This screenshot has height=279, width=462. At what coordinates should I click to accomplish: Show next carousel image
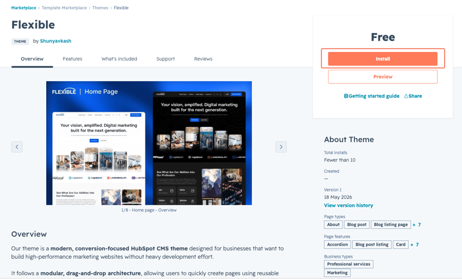click(x=281, y=146)
